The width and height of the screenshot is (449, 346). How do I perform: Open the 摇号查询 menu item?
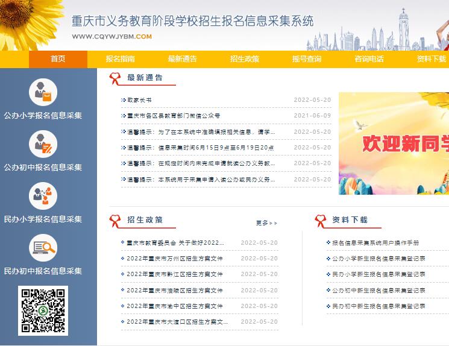tap(307, 59)
